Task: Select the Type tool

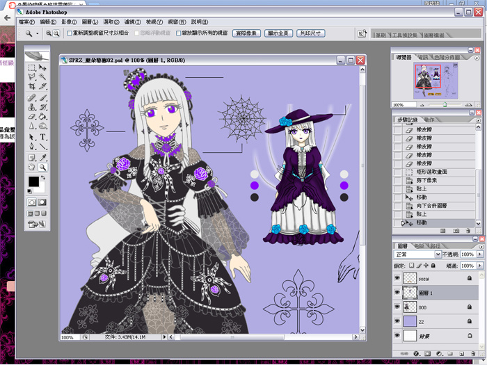Action: [42, 137]
